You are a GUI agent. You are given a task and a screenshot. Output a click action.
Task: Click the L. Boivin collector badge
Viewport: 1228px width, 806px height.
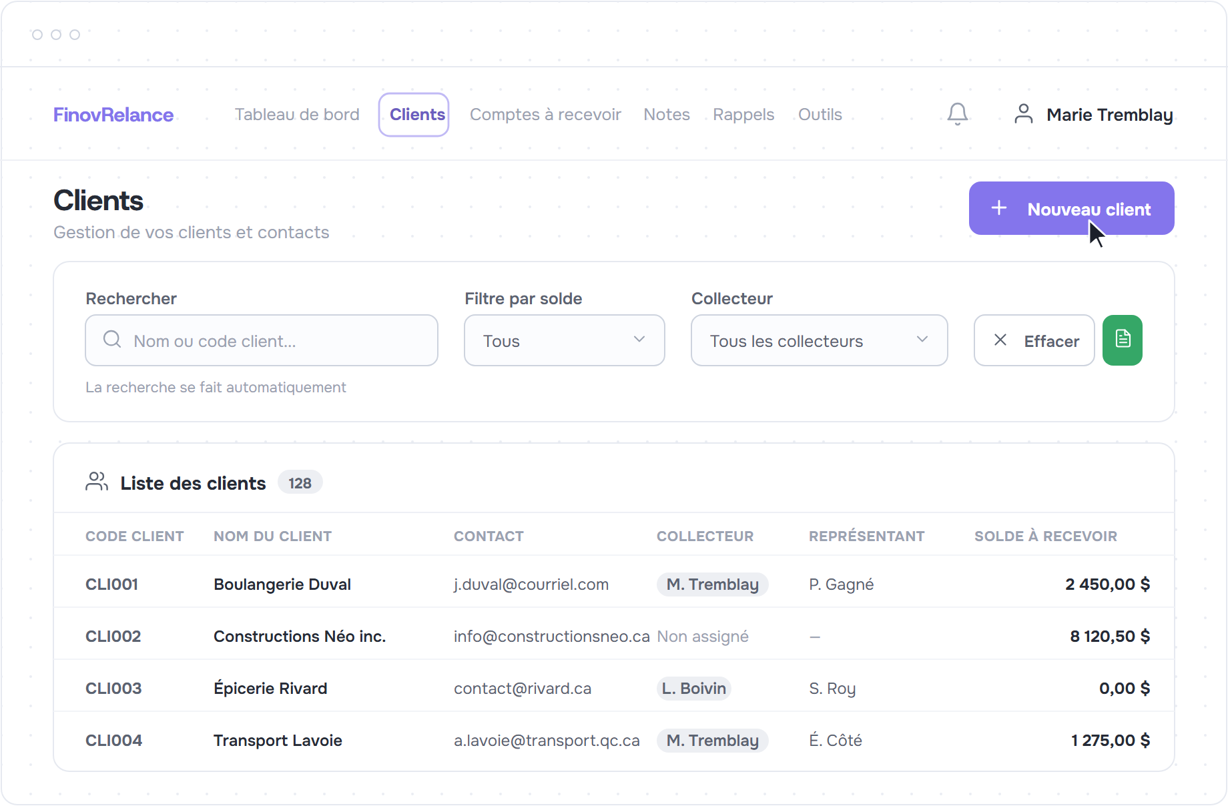(x=694, y=689)
